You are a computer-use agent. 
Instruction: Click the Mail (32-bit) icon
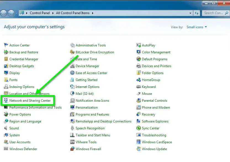[72, 93]
